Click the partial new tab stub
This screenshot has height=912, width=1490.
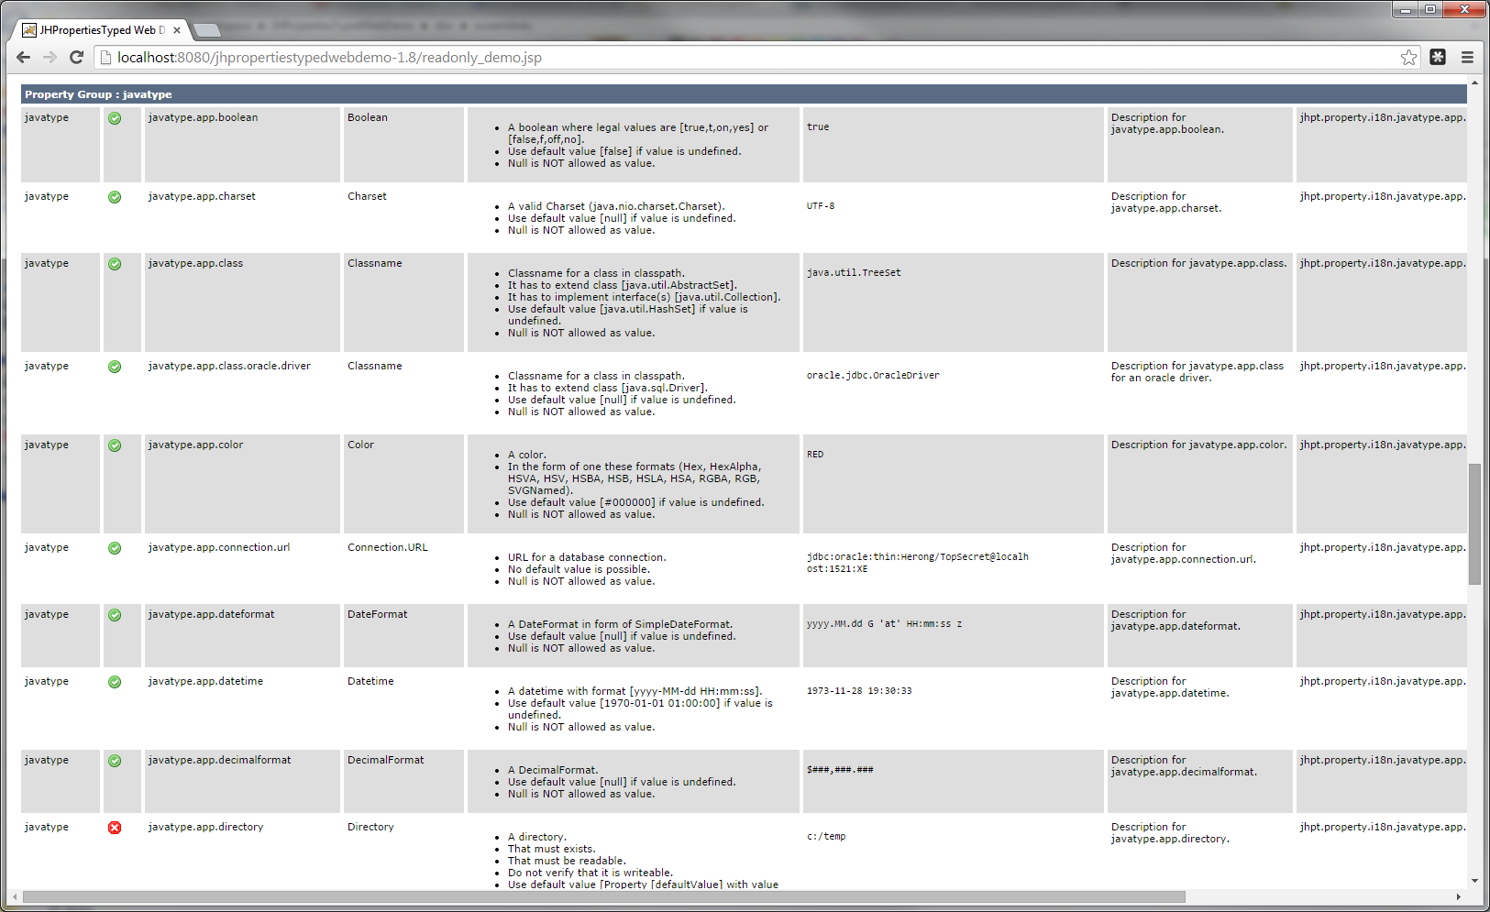(x=206, y=29)
